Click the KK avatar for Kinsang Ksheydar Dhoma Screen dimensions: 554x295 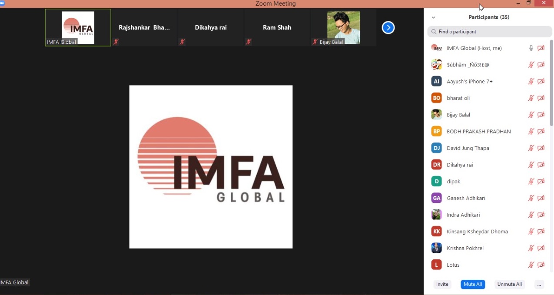436,232
